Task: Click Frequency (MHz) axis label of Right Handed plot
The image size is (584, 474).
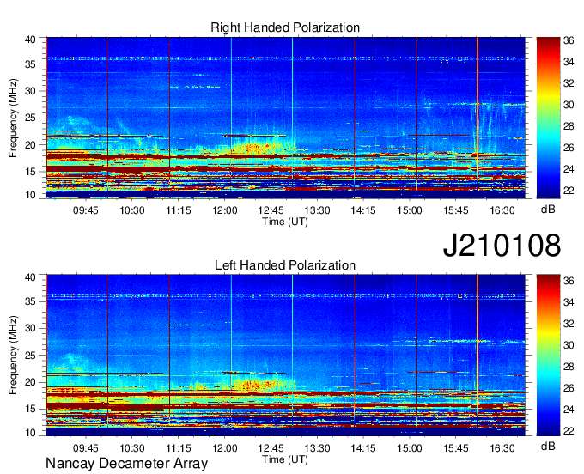Action: [x=13, y=118]
